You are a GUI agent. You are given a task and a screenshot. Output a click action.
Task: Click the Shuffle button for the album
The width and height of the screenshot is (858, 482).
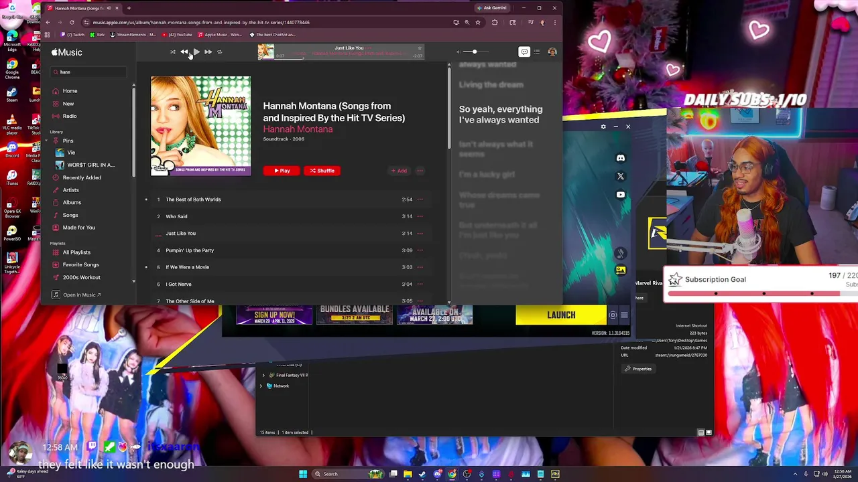pos(322,171)
